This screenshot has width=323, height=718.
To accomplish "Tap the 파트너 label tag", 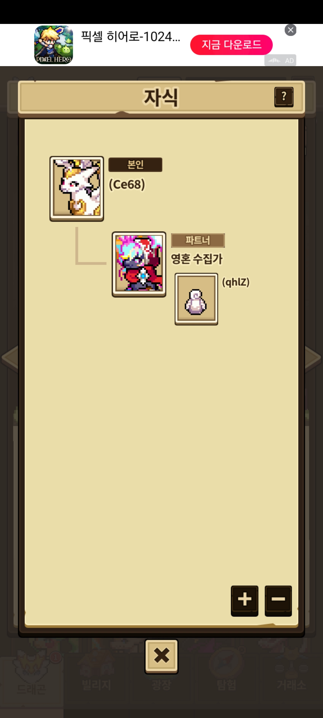I will click(x=198, y=240).
